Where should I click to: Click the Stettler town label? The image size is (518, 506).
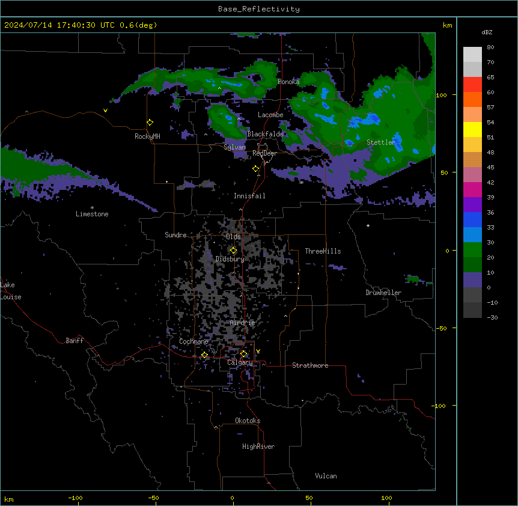tap(381, 142)
